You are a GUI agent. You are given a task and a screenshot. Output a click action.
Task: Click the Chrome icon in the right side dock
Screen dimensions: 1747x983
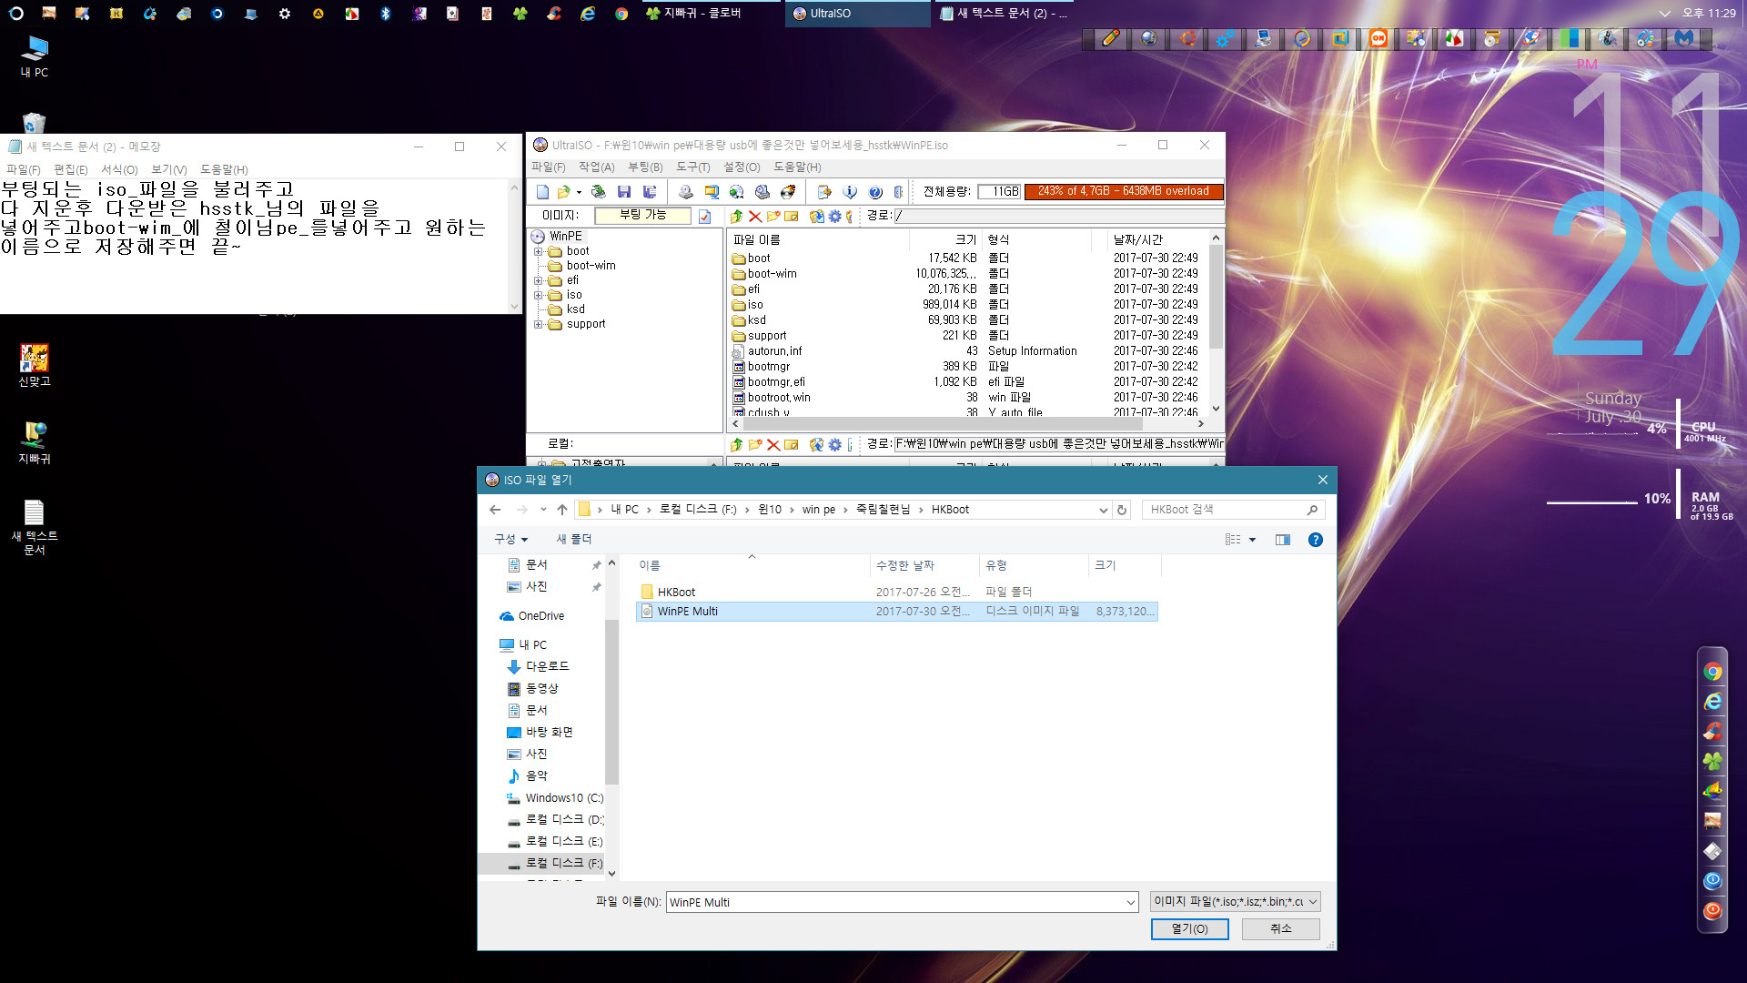click(1712, 672)
